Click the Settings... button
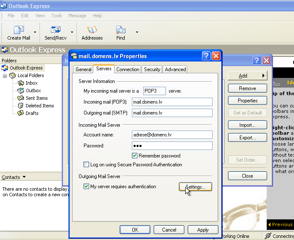 [x=195, y=187]
